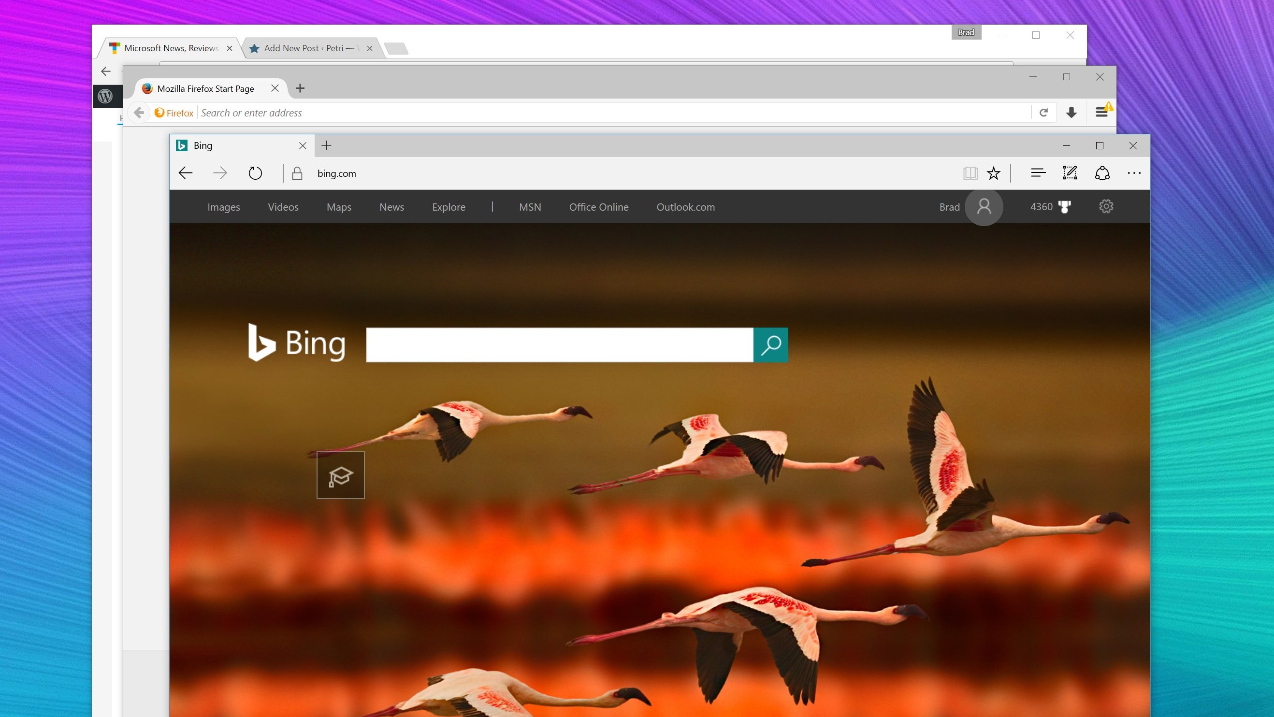This screenshot has height=717, width=1274.
Task: Open the Bing News menu item
Action: (x=391, y=206)
